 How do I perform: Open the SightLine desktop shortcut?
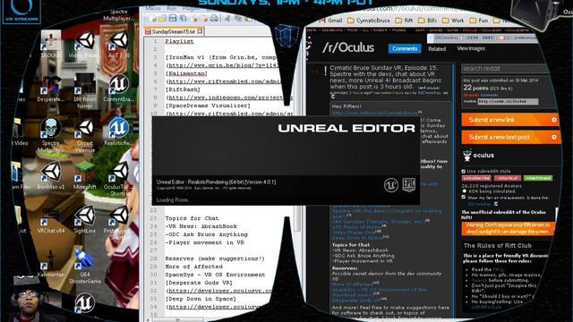(85, 220)
